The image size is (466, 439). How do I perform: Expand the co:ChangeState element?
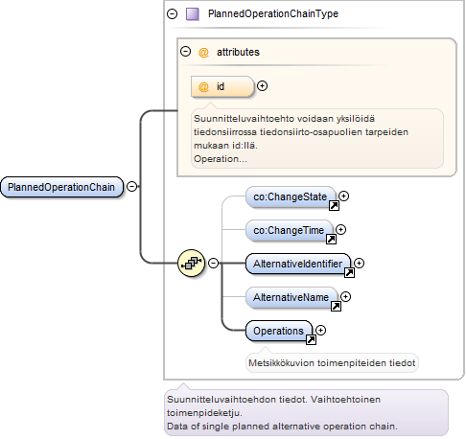click(x=343, y=196)
